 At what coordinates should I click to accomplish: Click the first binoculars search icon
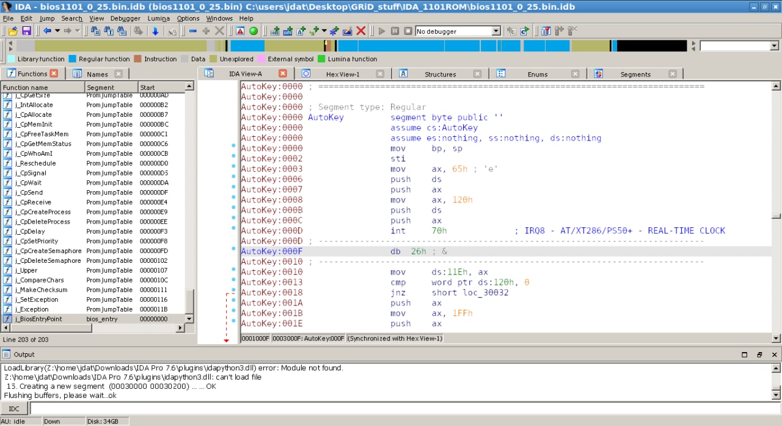(x=95, y=31)
